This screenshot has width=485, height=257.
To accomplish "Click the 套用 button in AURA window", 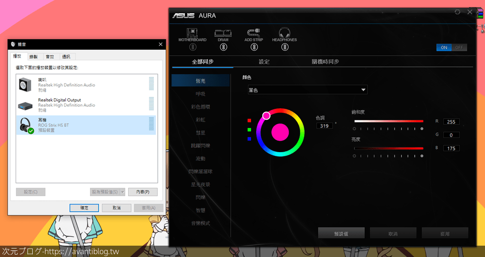I will coord(445,233).
